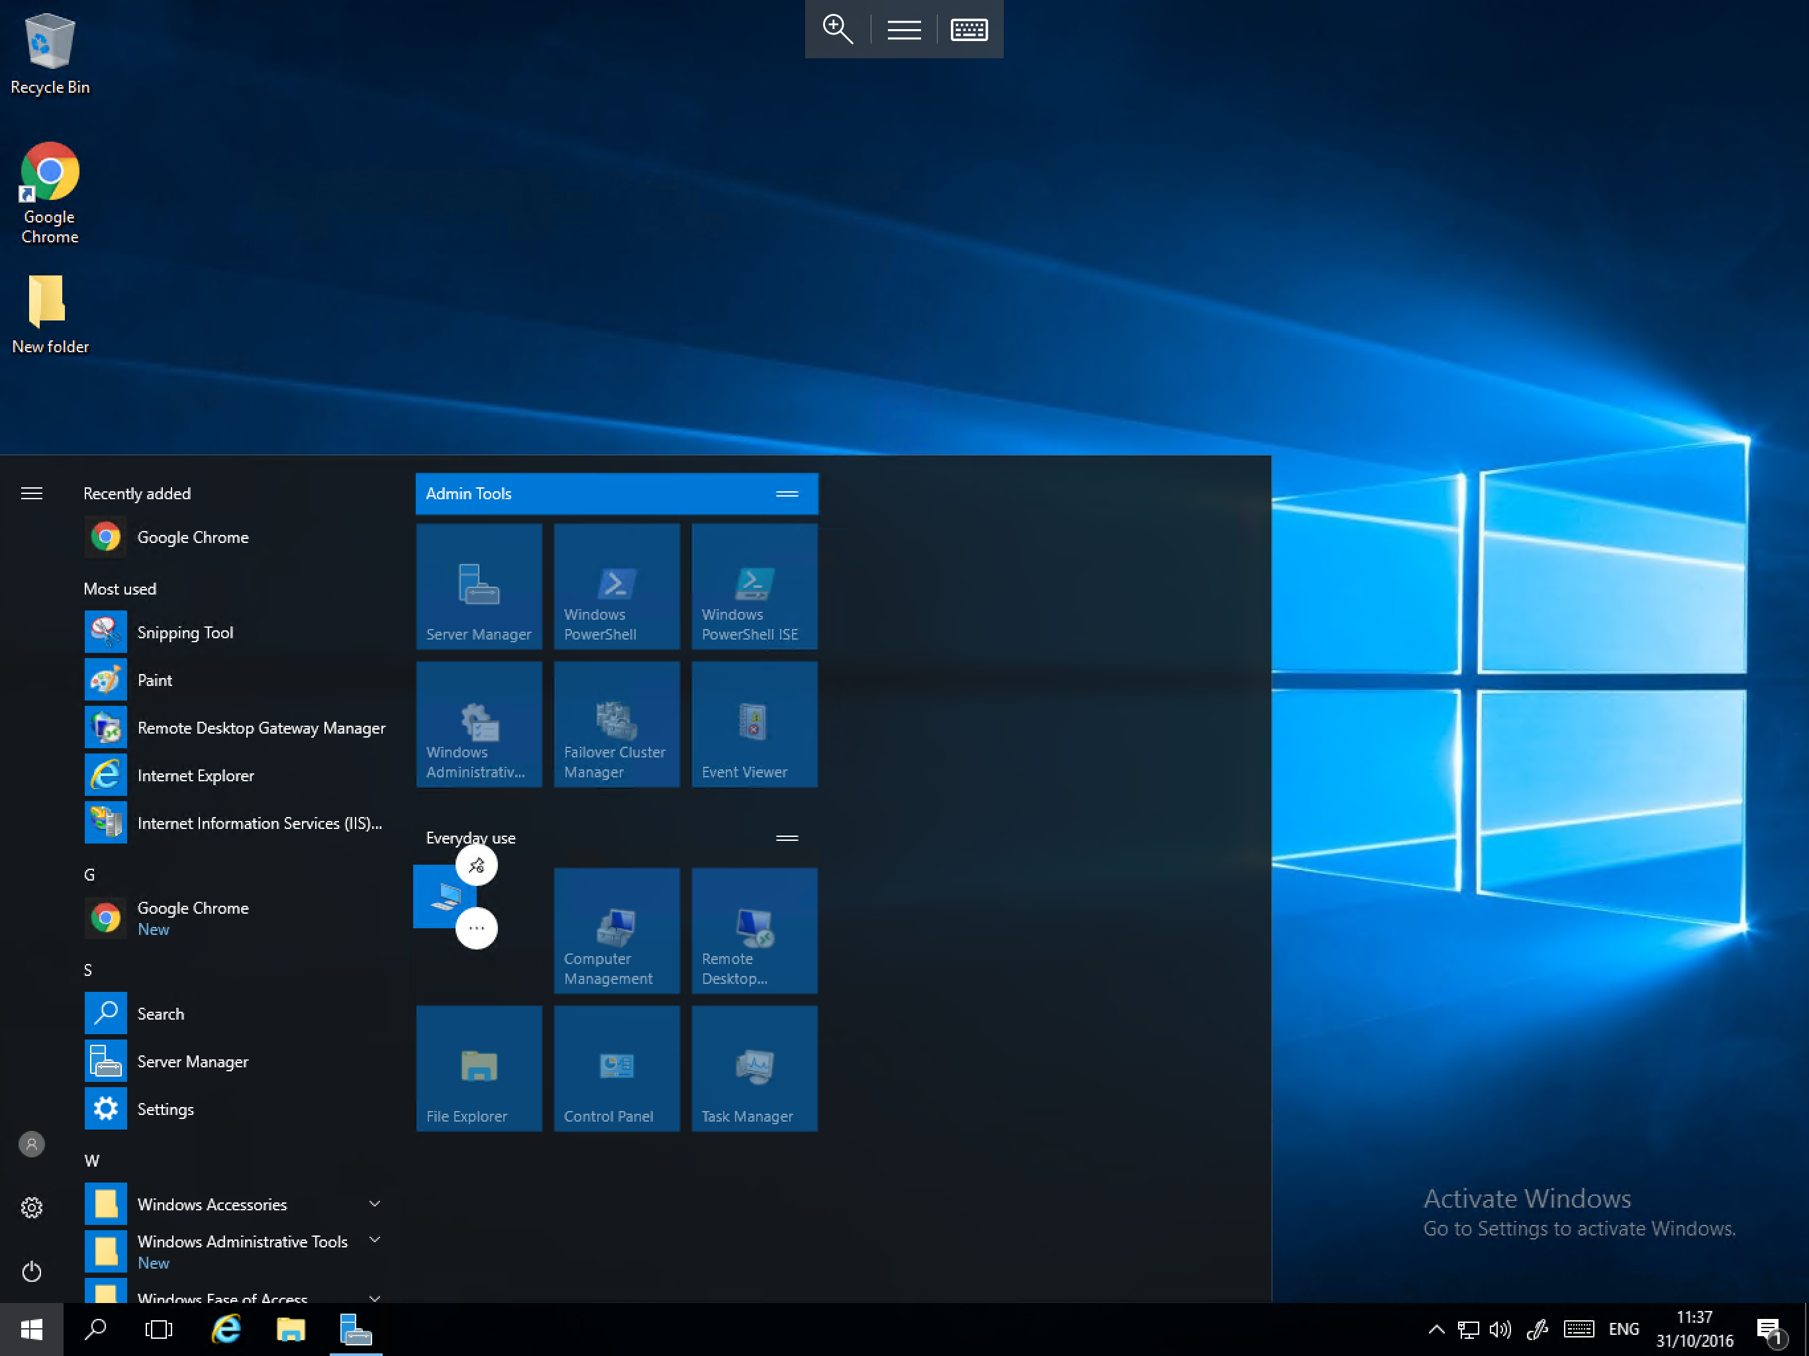Launch the Remote Desktop tile
This screenshot has width=1809, height=1356.
(x=754, y=931)
